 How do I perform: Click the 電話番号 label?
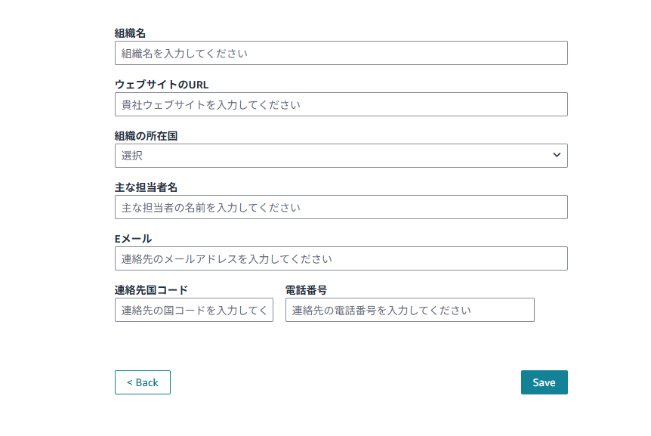pos(306,290)
